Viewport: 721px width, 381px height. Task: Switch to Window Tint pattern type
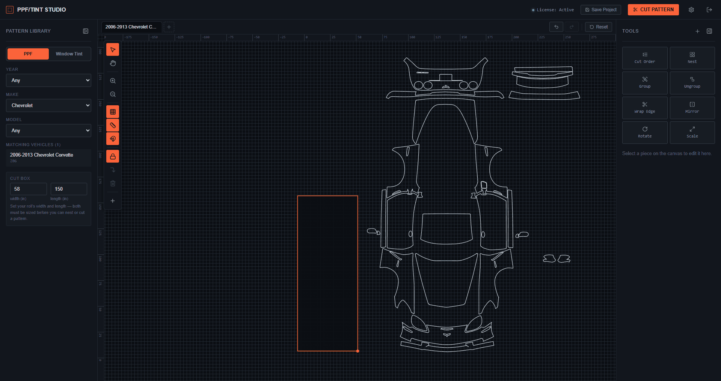(x=69, y=54)
